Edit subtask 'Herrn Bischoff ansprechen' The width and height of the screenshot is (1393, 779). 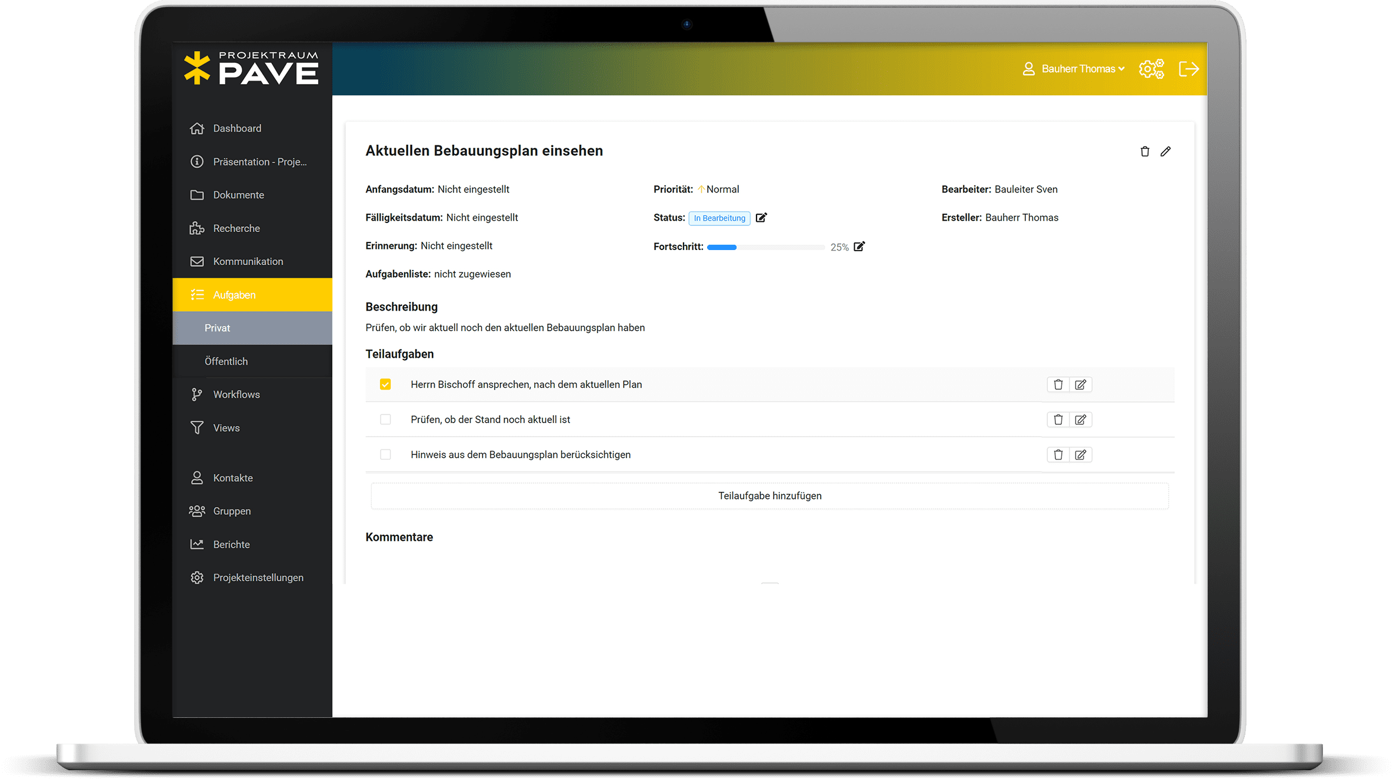pyautogui.click(x=1081, y=385)
